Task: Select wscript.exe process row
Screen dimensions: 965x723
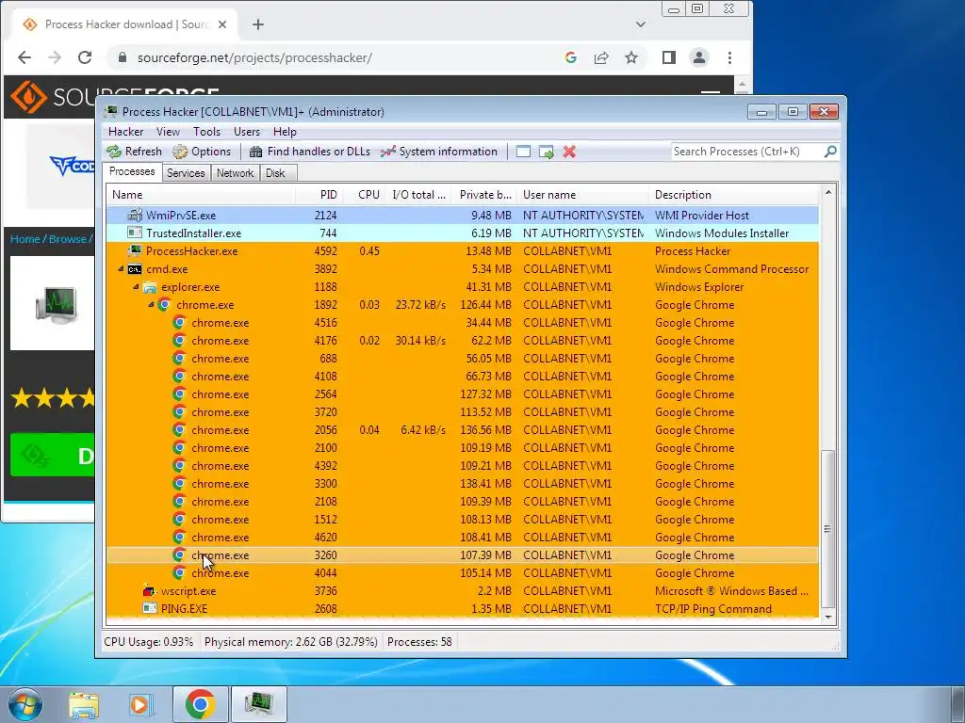Action: pyautogui.click(x=463, y=591)
